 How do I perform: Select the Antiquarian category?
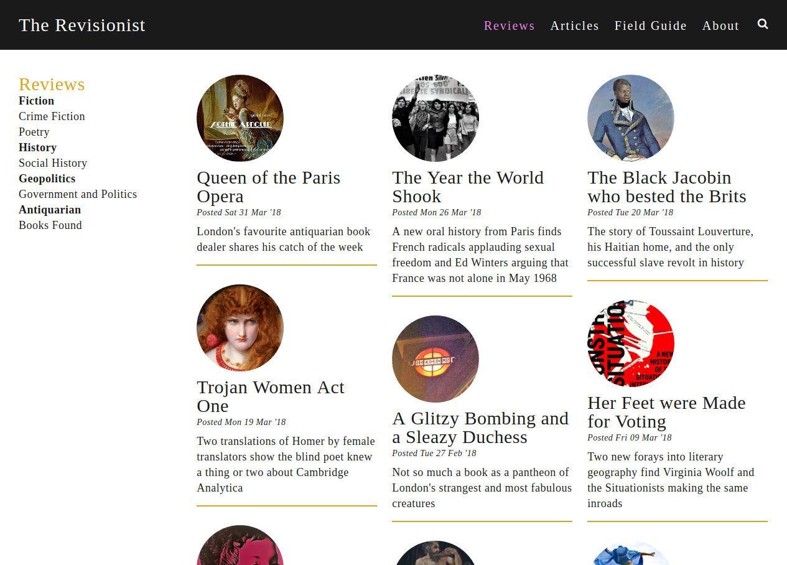click(x=50, y=210)
